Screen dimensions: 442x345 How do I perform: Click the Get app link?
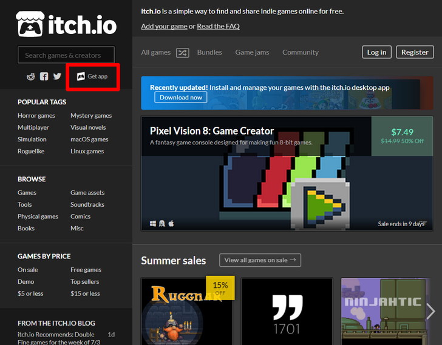(x=92, y=76)
